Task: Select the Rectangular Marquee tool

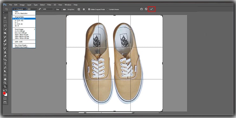Action: pyautogui.click(x=5, y=21)
